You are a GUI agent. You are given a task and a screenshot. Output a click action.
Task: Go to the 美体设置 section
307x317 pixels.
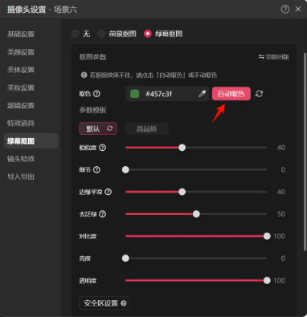21,70
